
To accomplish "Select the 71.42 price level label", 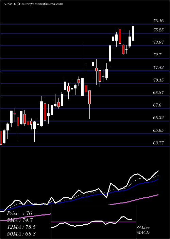I will tap(158, 67).
